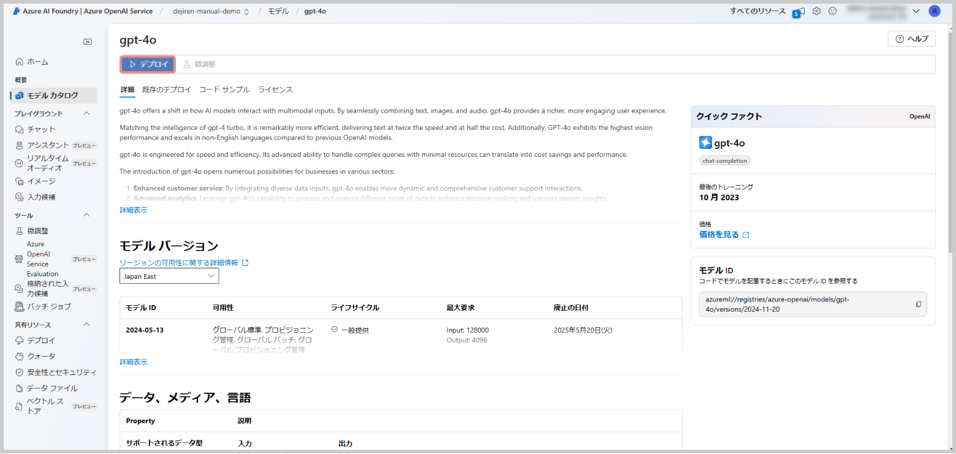Screen dimensions: 956x454
Task: Open 安全性とセキュリティ in the sidebar
Action: 56,373
